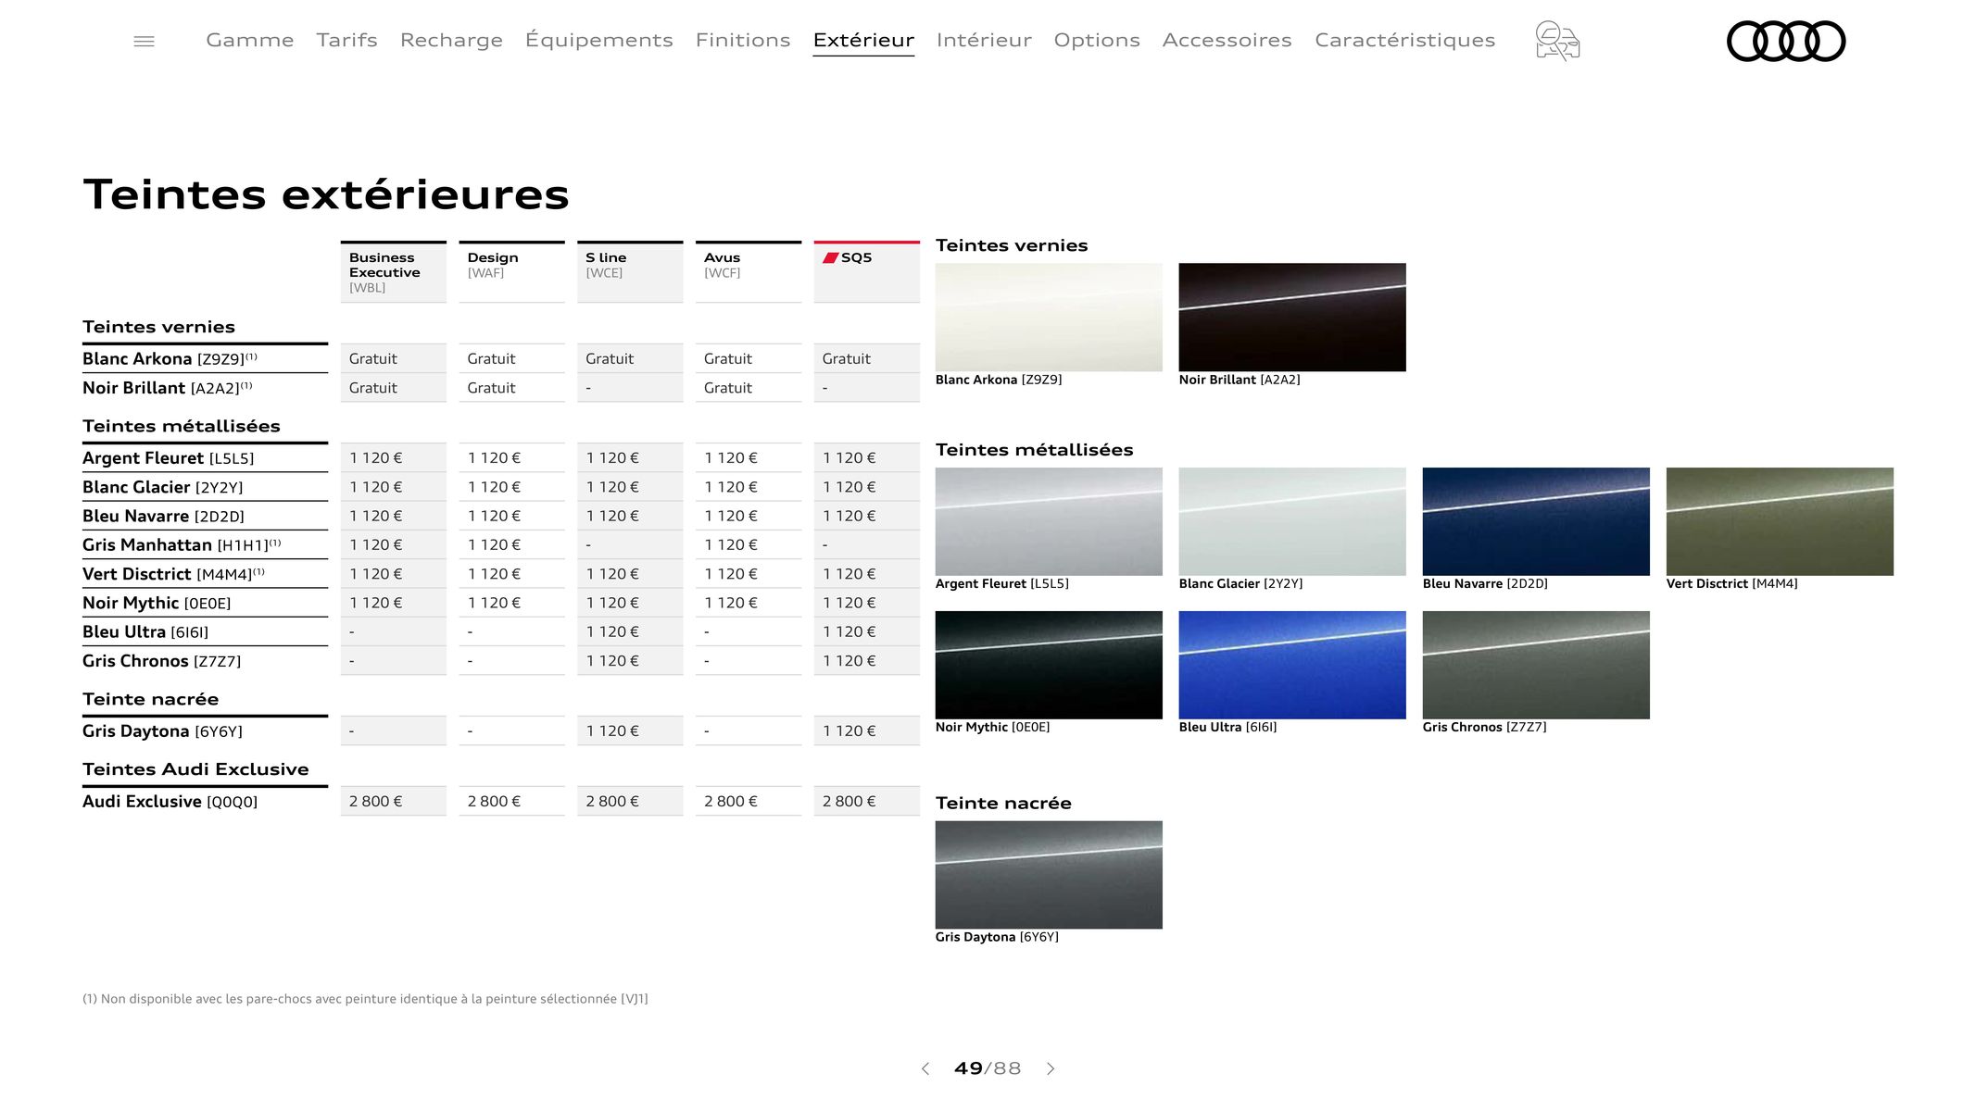Click the footnote about pare-chocs [VJ1]
The image size is (1976, 1111).
tap(365, 999)
